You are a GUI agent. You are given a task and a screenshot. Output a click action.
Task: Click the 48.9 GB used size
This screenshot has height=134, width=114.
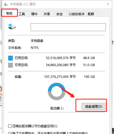(x=89, y=58)
